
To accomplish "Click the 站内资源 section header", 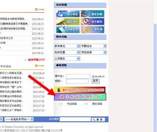I will pos(80,5).
